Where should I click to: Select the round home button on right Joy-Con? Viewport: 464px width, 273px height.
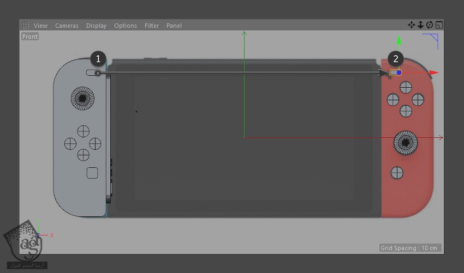[x=397, y=173]
